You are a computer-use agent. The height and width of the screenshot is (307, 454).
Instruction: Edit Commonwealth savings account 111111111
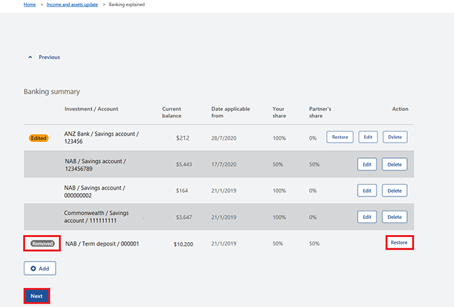367,217
